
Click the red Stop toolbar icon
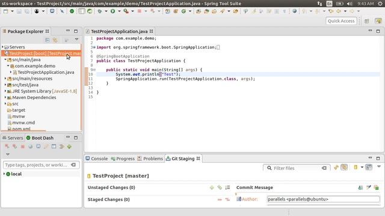click(x=139, y=11)
